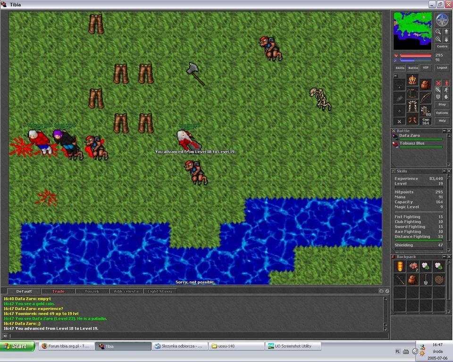Select the ham stack in Backpack
This screenshot has height=362, width=453.
(x=413, y=266)
